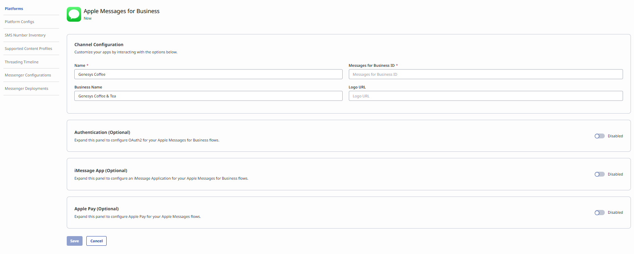Open Platforms in the sidebar
Screen dimensions: 634x254
coord(14,9)
